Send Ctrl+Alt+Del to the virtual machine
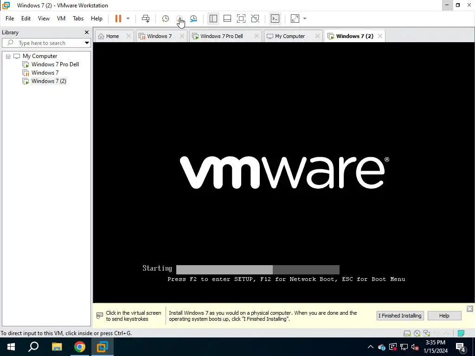Viewport: 475px width, 356px height. (x=146, y=19)
